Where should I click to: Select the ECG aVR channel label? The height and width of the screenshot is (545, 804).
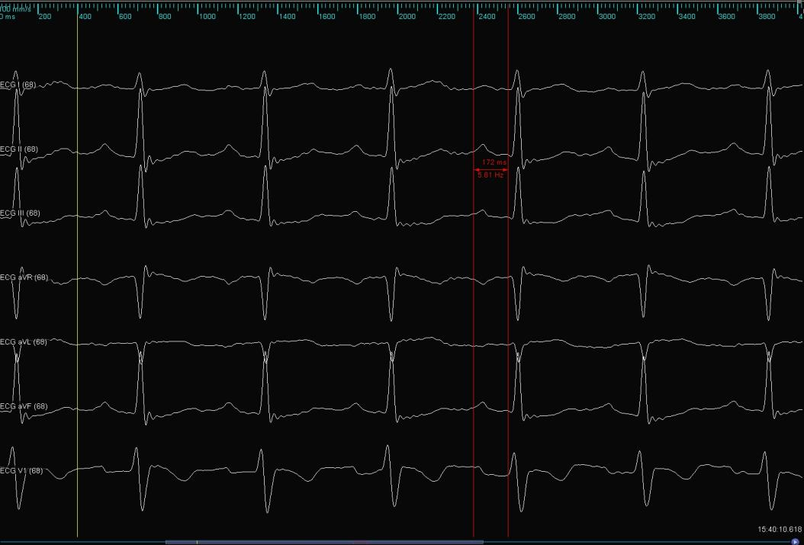pos(24,277)
